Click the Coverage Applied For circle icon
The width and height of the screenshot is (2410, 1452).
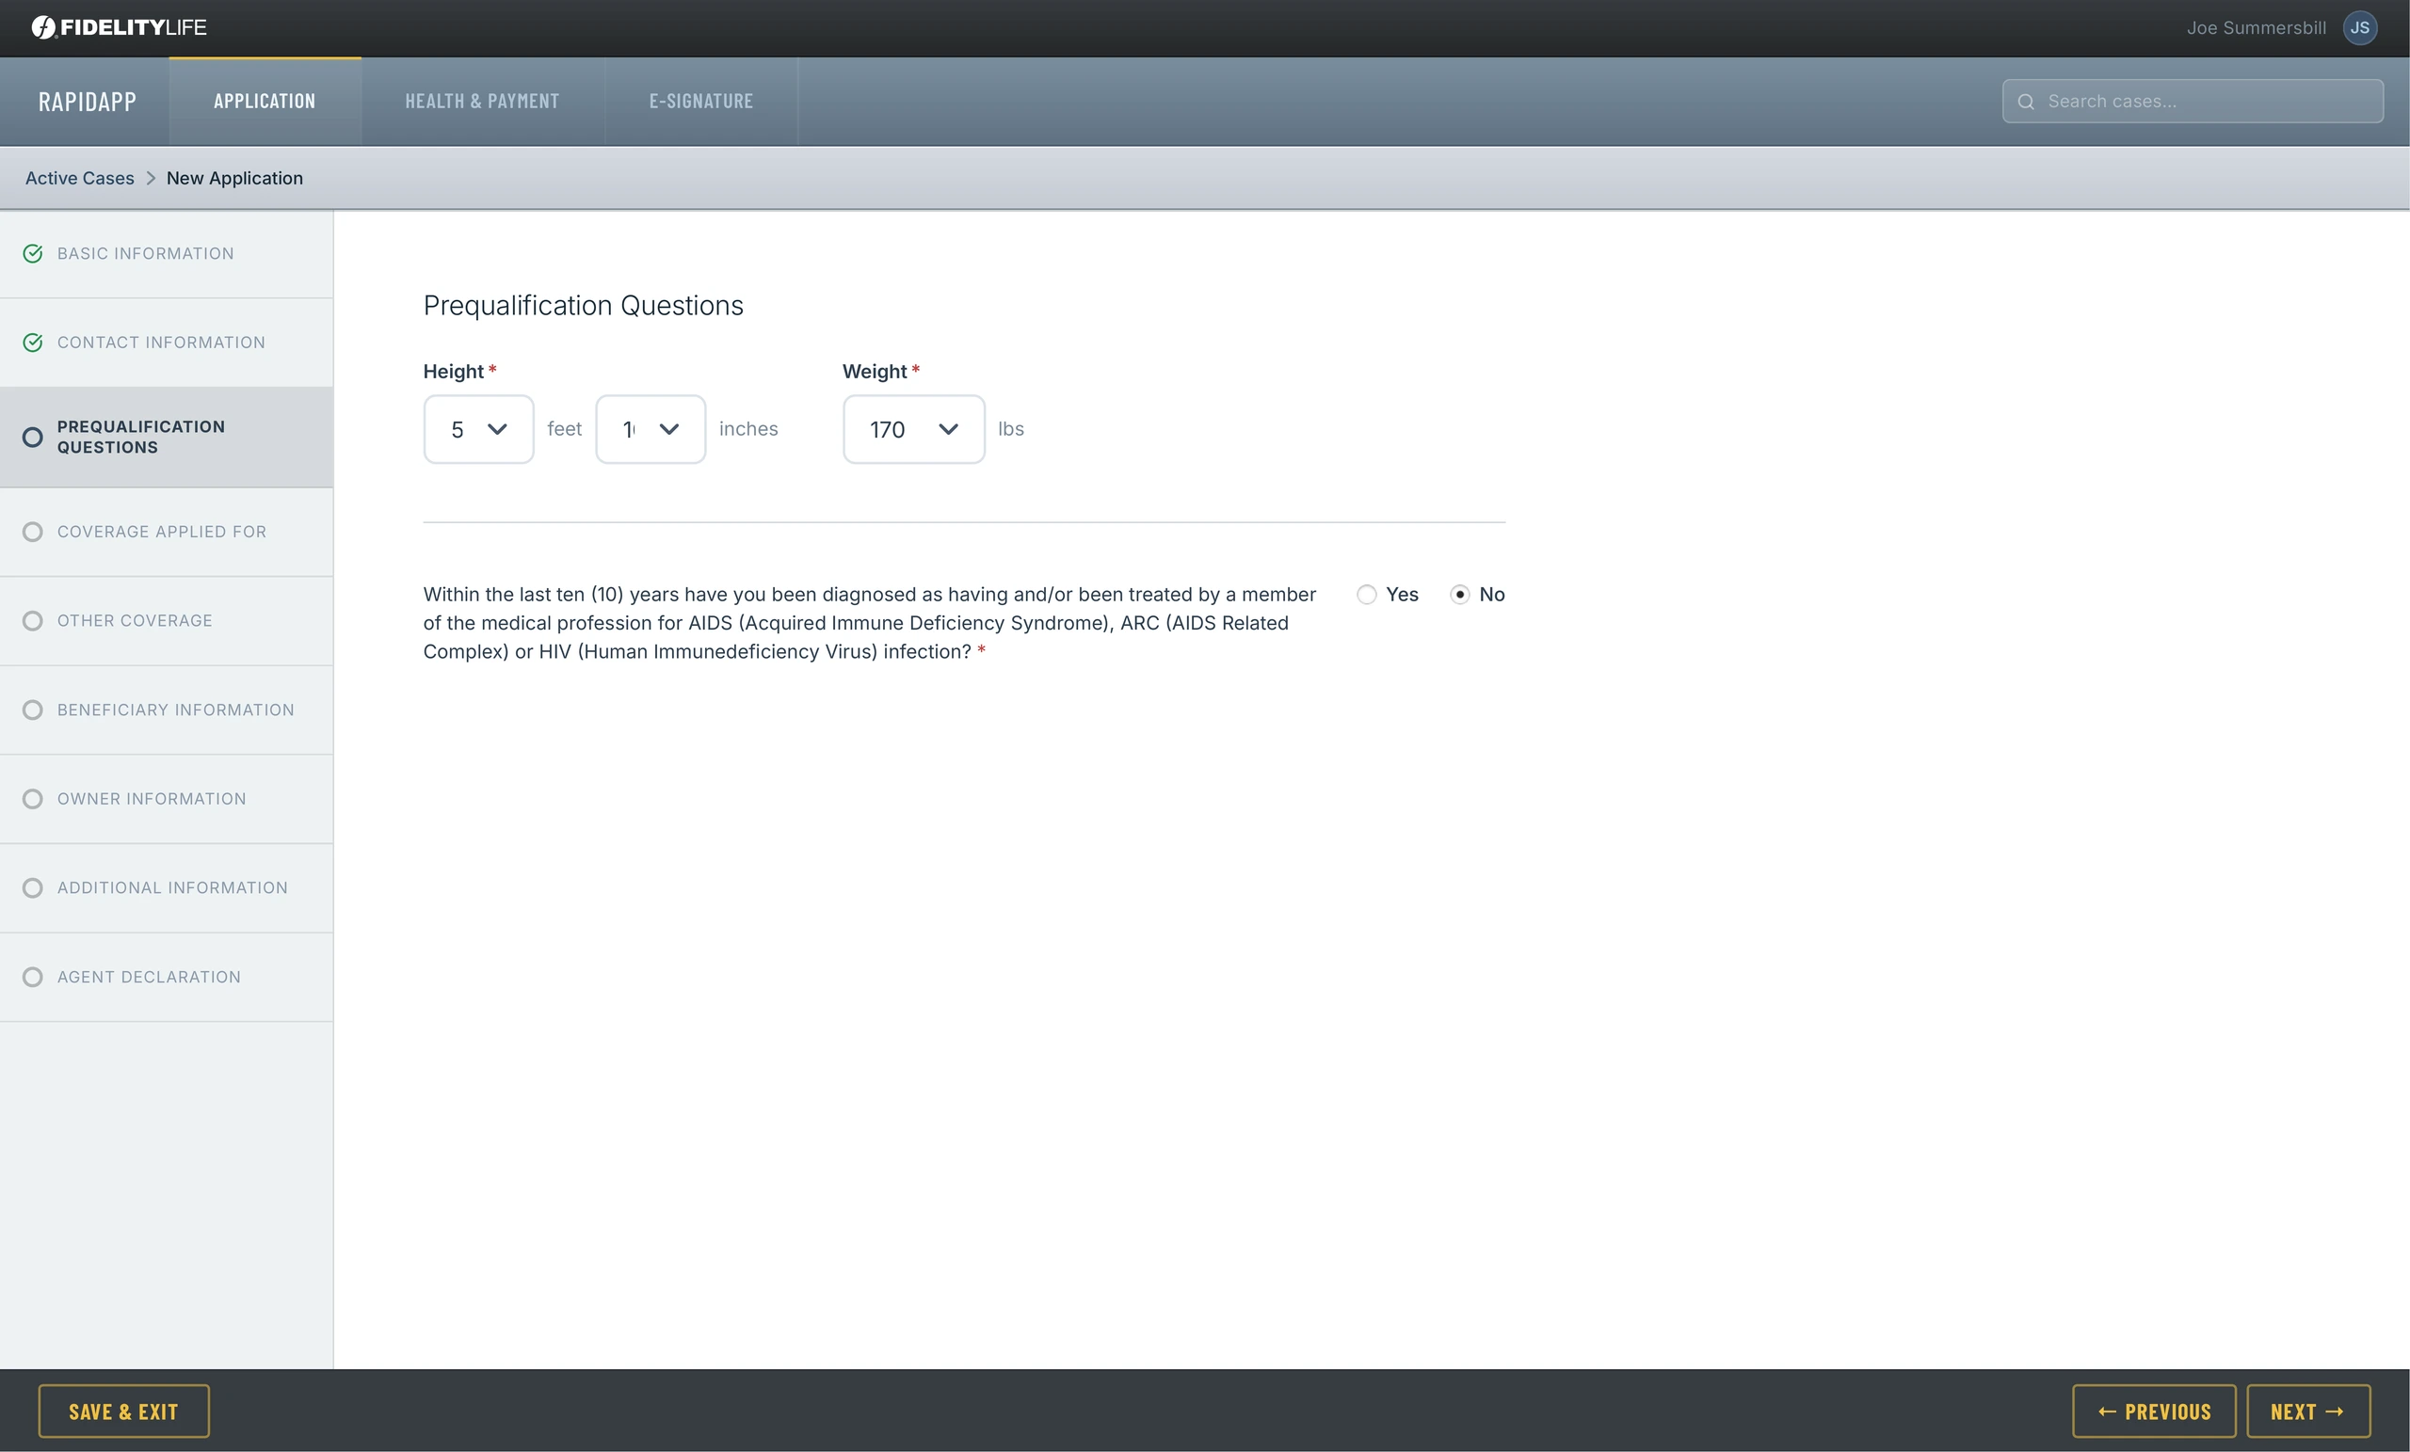pyautogui.click(x=32, y=532)
